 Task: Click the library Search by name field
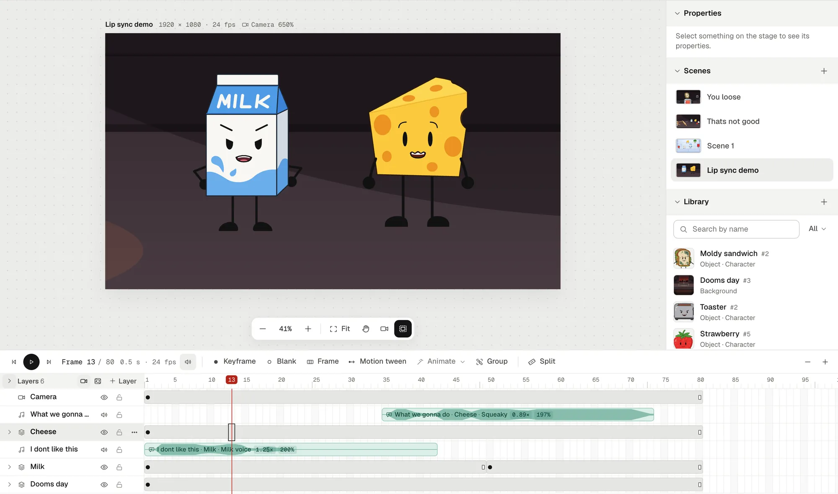click(736, 229)
